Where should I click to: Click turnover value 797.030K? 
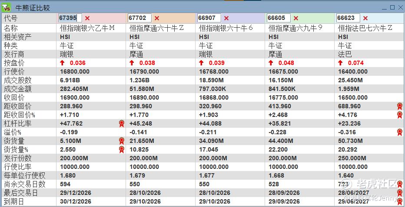[212, 89]
